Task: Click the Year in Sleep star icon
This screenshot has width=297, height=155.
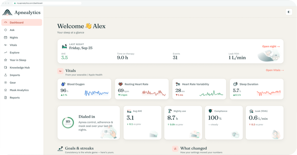Action: pos(6,60)
